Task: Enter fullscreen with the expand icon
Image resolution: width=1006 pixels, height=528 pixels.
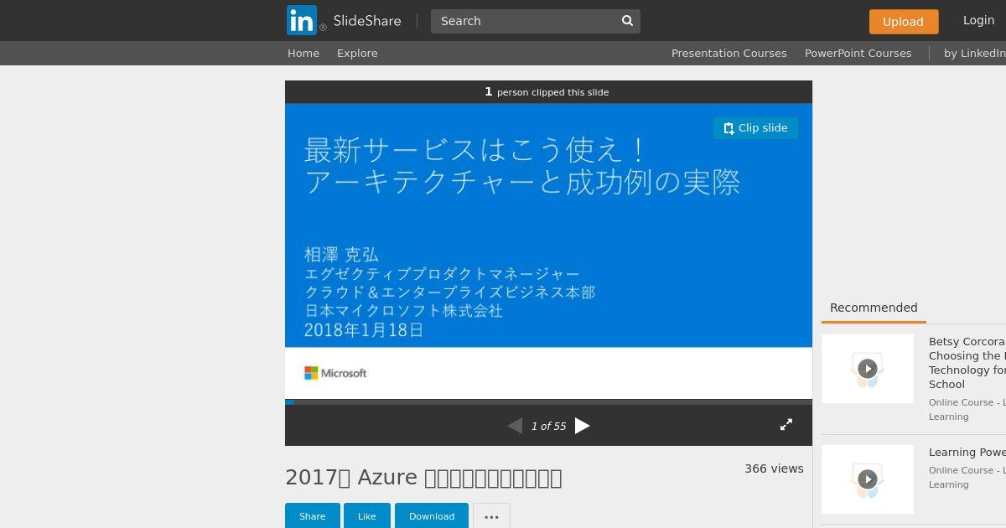Action: tap(786, 425)
